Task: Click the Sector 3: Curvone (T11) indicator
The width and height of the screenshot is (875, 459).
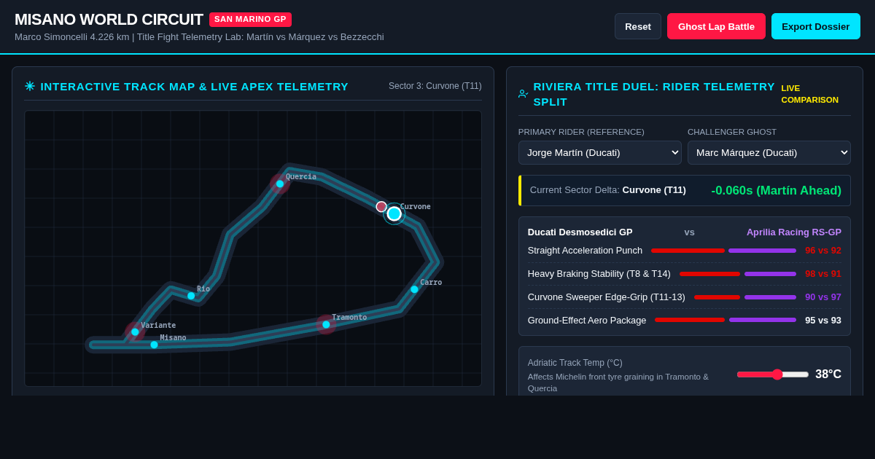Action: [435, 86]
